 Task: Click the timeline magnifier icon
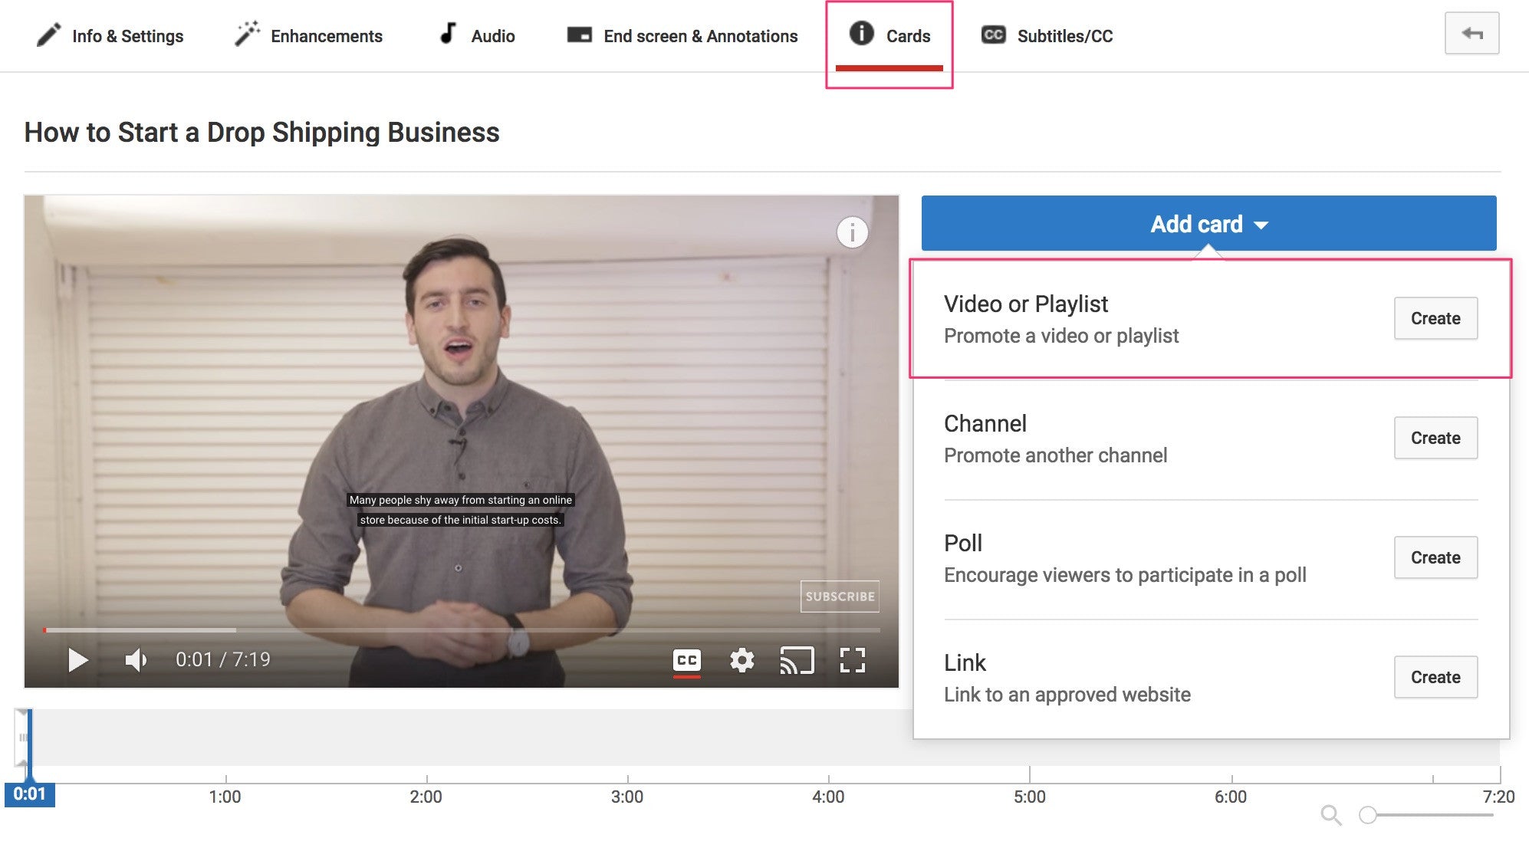tap(1331, 815)
